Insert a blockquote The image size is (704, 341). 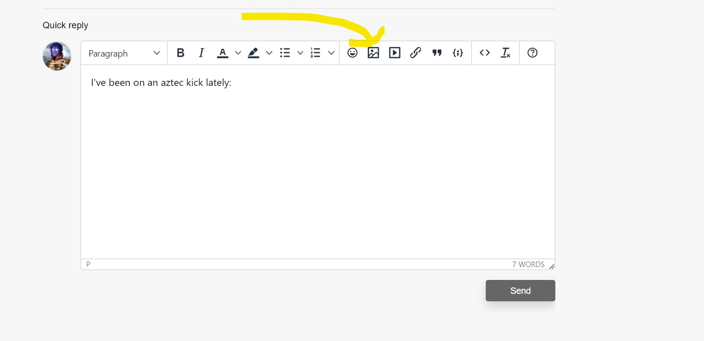(x=437, y=53)
